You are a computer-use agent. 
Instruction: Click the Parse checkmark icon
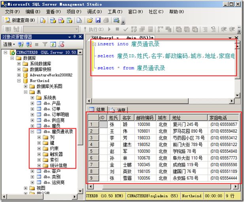[x=125, y=29]
